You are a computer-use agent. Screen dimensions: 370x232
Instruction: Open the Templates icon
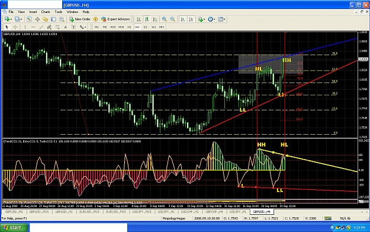coord(220,19)
